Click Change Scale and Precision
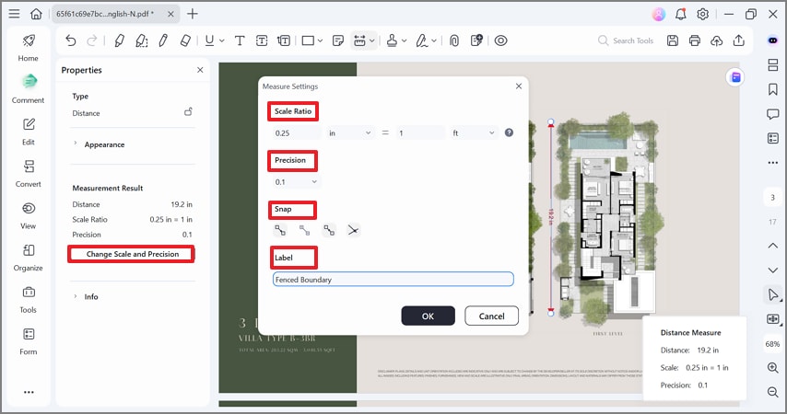The image size is (787, 414). pos(132,254)
